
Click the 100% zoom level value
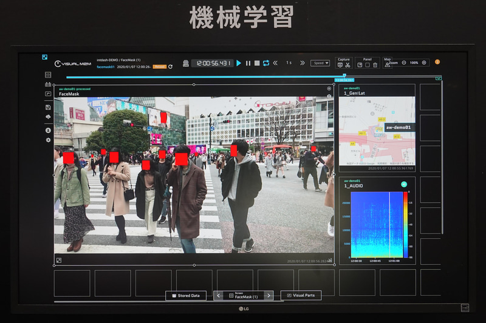pyautogui.click(x=414, y=63)
